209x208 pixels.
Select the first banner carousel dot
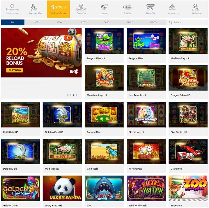(x=68, y=95)
